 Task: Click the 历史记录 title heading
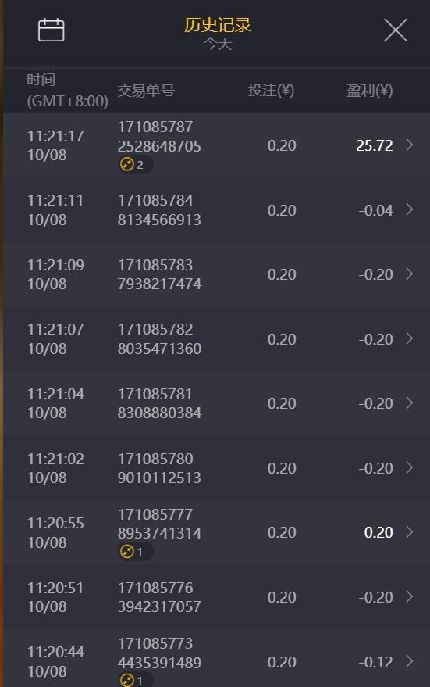[x=218, y=24]
